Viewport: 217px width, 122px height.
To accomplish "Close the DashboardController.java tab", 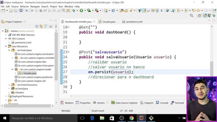I will coord(94,21).
